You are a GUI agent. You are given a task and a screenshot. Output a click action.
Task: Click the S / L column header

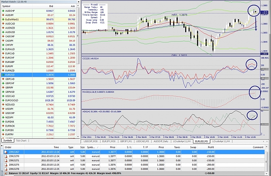[x=124, y=147]
